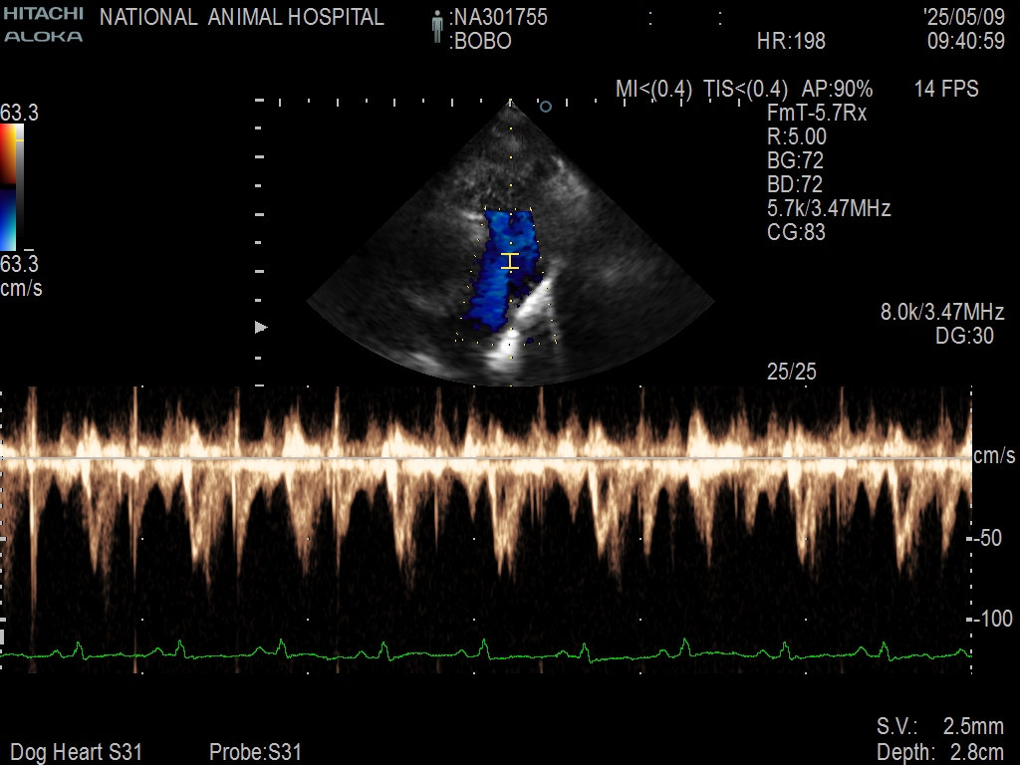Click the patient ID NA301755

tap(499, 17)
